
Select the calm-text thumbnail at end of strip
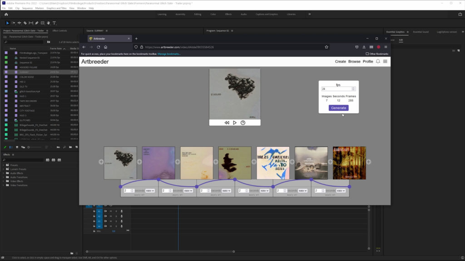pyautogui.click(x=349, y=163)
